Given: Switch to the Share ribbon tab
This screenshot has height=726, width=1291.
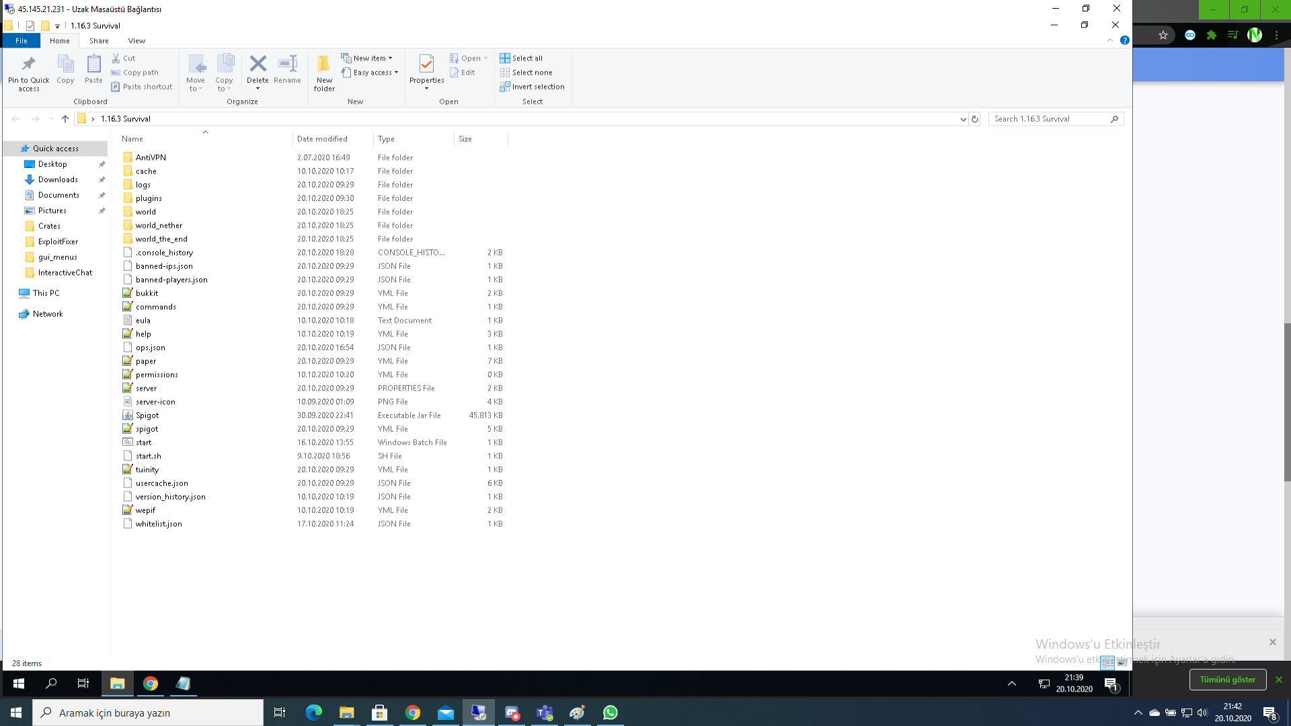Looking at the screenshot, I should pyautogui.click(x=99, y=41).
